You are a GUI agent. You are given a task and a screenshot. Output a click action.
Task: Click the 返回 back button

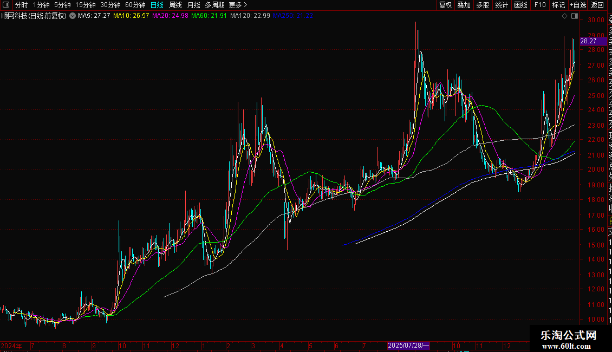click(597, 5)
